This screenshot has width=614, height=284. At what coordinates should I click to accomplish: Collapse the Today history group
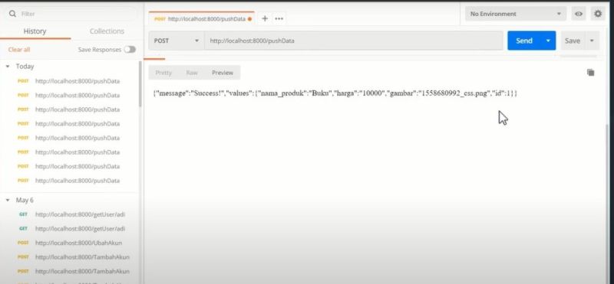click(x=8, y=67)
